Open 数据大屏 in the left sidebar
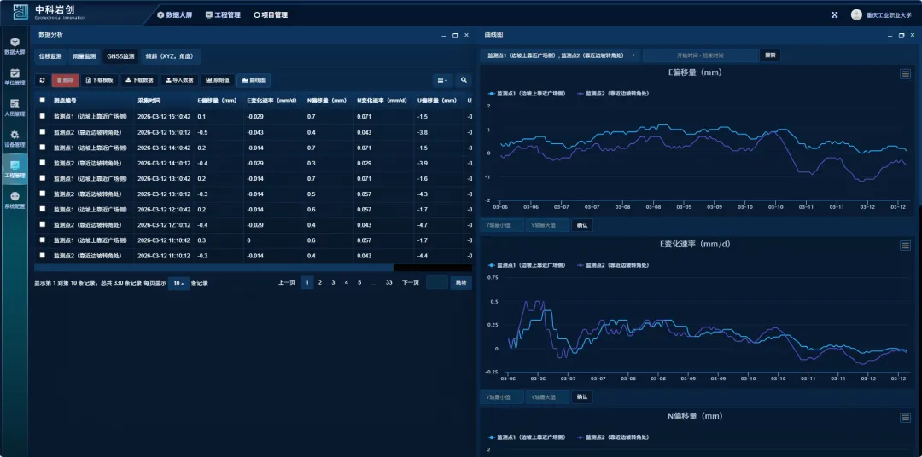922x457 pixels. (15, 45)
